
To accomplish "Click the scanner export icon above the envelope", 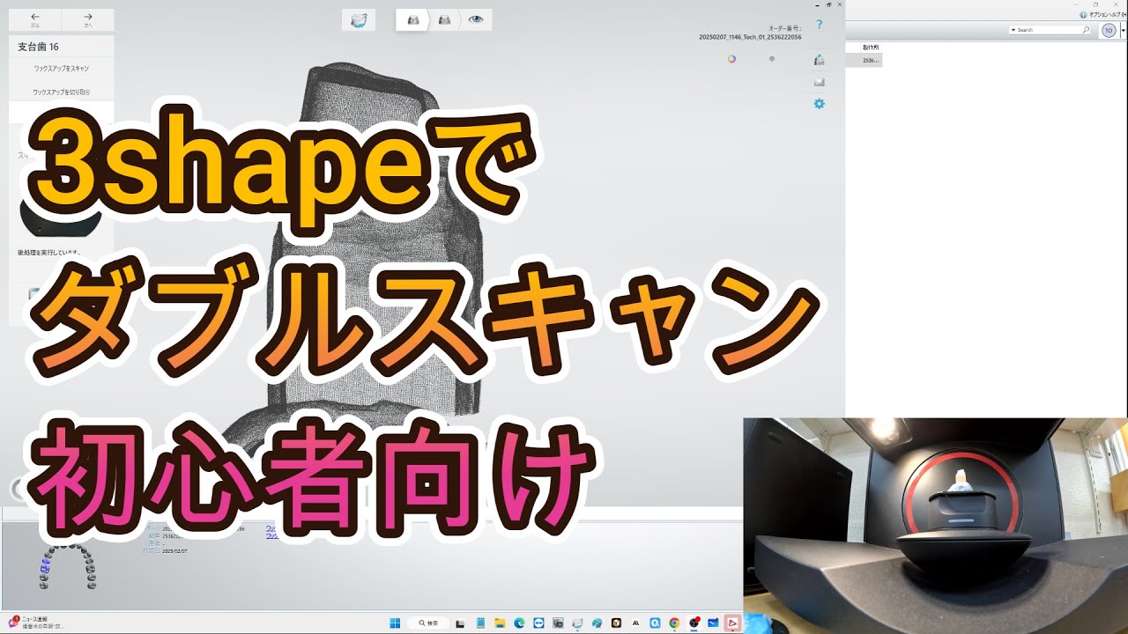I will (x=820, y=59).
